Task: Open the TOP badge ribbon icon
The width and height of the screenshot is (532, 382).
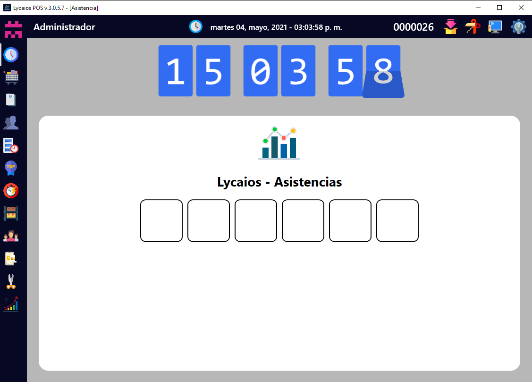Action: [x=11, y=168]
